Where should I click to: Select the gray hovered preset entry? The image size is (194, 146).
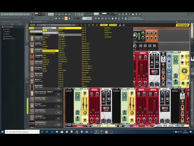coord(70,35)
